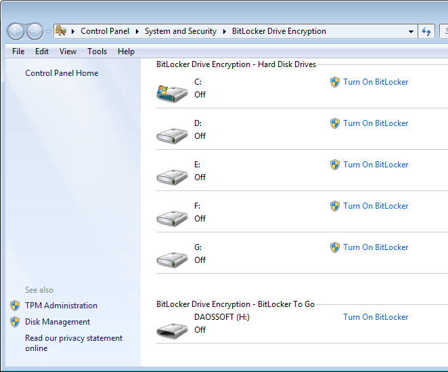Go to Control Panel Home
This screenshot has height=372, width=448.
pyautogui.click(x=62, y=73)
